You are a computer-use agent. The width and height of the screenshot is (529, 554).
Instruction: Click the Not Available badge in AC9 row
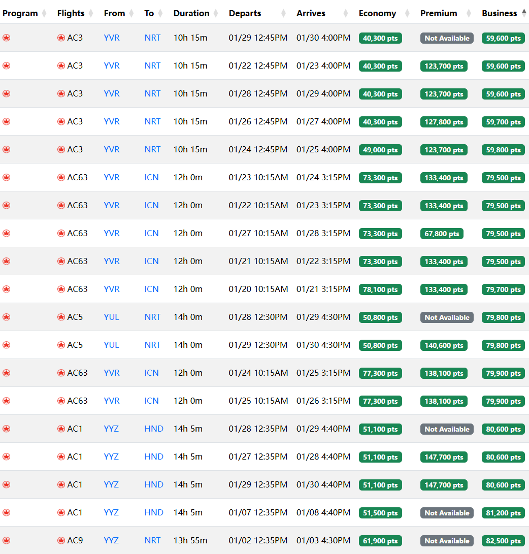[x=447, y=541]
